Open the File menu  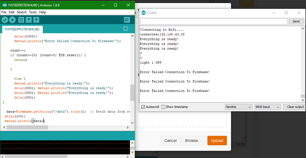click(4, 12)
